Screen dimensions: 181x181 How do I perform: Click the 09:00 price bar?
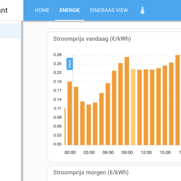(x=127, y=101)
